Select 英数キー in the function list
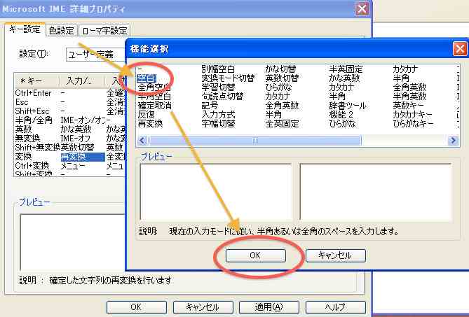Viewport: 469px width, 317px height. point(408,106)
